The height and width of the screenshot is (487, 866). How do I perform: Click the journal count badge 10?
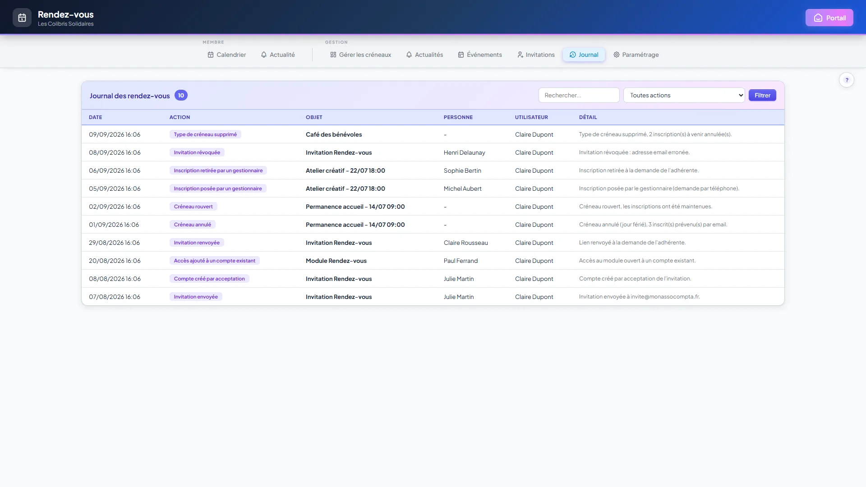[x=181, y=95]
